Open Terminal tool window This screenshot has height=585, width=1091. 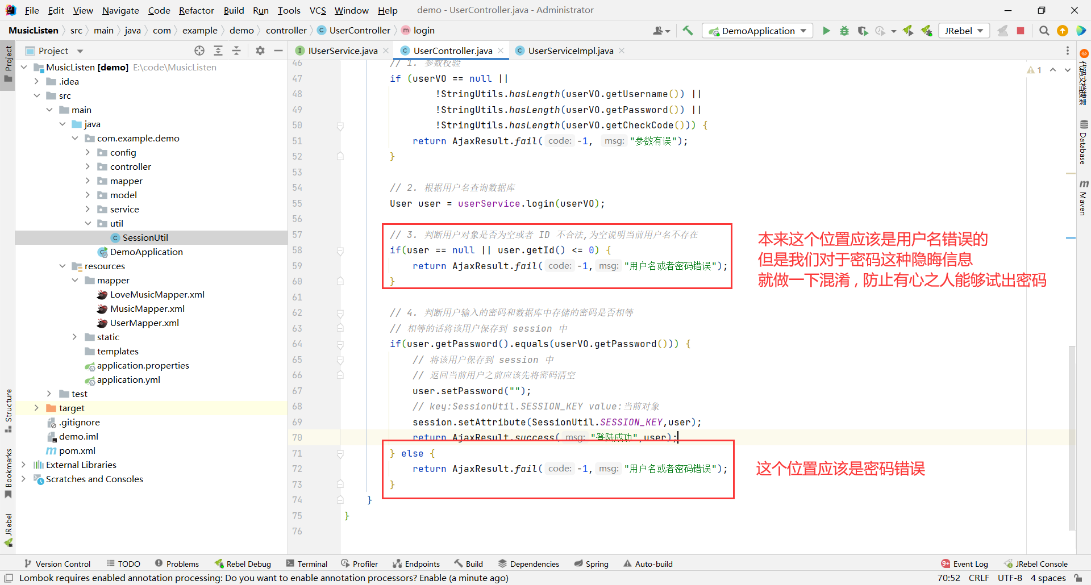[307, 564]
